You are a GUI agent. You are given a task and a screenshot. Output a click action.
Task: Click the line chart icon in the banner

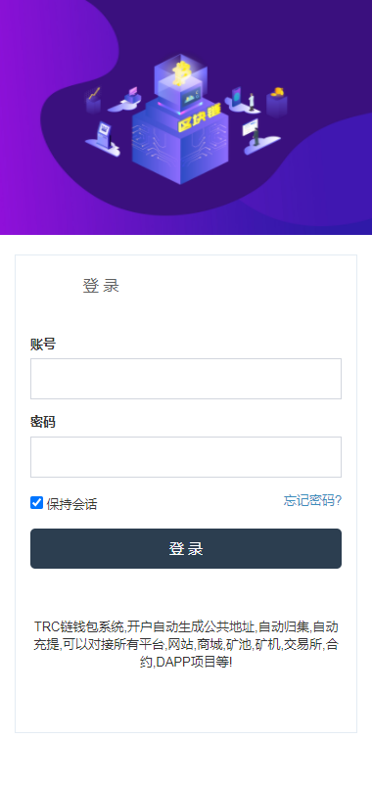point(94,101)
